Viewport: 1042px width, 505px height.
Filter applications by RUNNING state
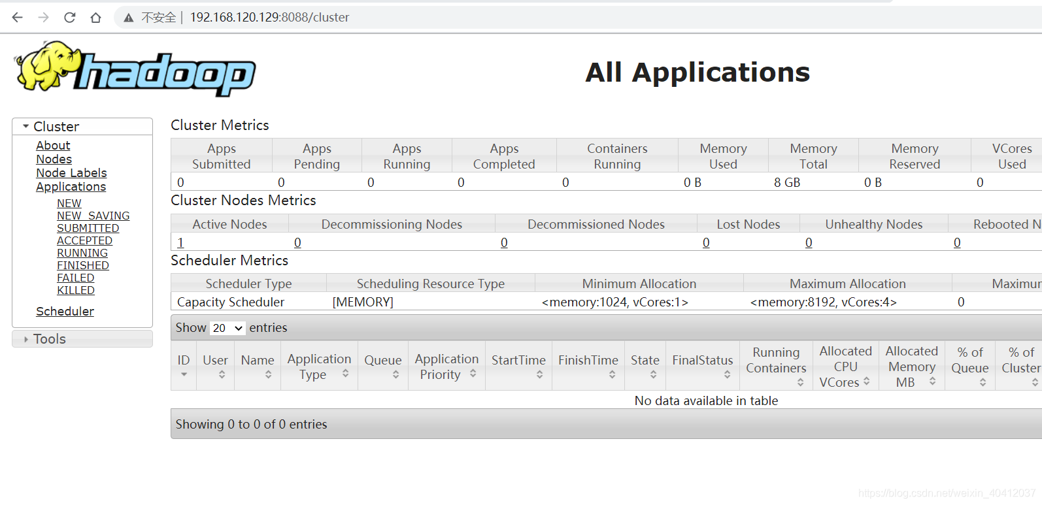pyautogui.click(x=82, y=253)
